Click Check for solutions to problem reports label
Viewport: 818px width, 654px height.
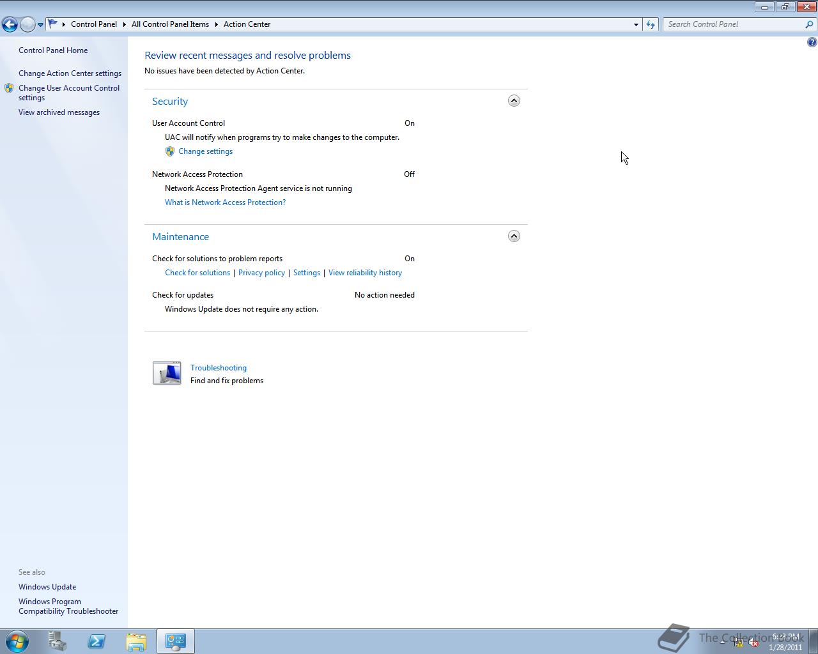point(217,259)
